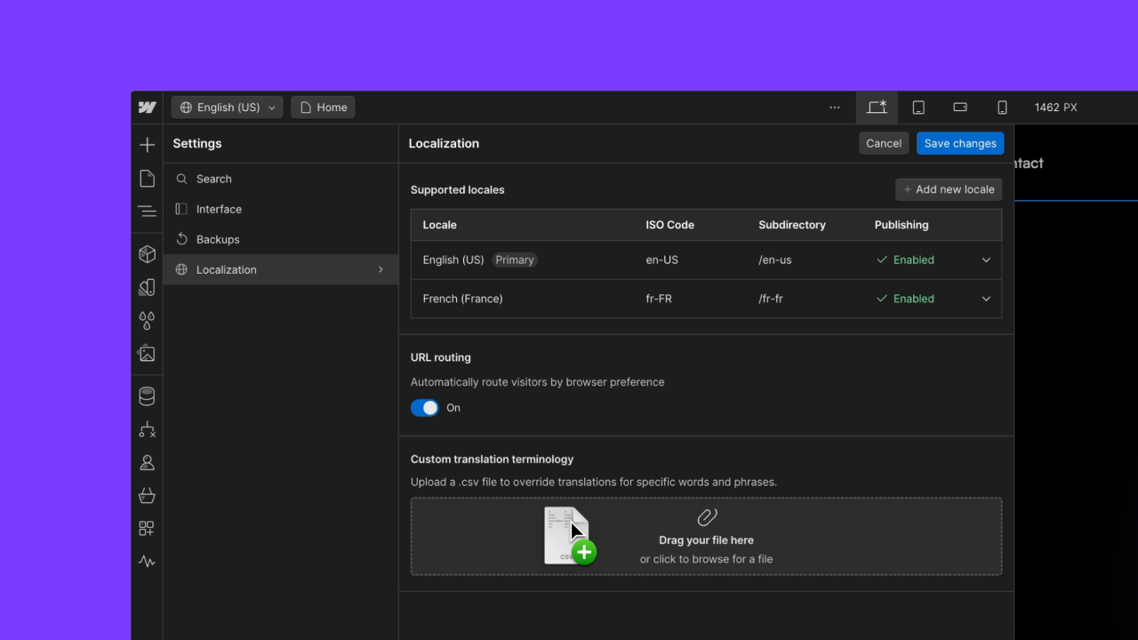Click the Add new locale button
This screenshot has width=1138, height=640.
[x=949, y=189]
